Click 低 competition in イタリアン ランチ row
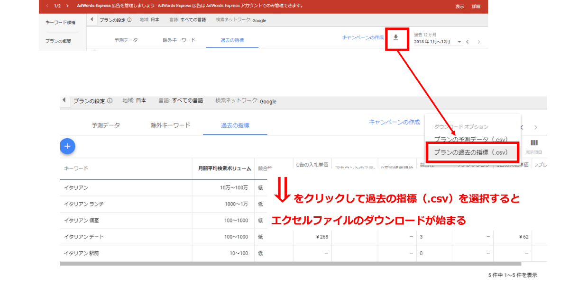 tap(260, 204)
